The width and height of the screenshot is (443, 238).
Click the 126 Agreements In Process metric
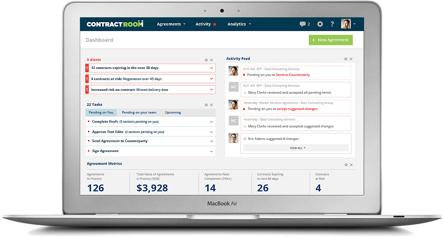coord(96,188)
